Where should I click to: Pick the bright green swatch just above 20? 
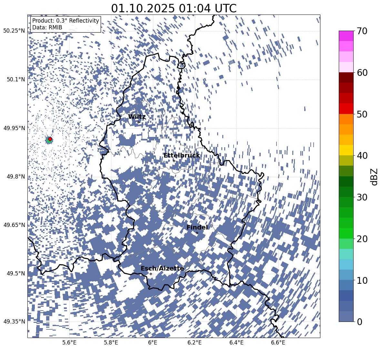pos(346,233)
